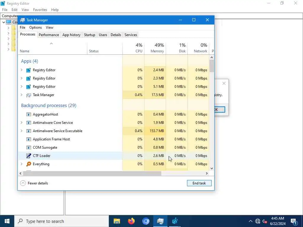
Task: Click the 153.7 MB memory cell
Action: (155, 131)
